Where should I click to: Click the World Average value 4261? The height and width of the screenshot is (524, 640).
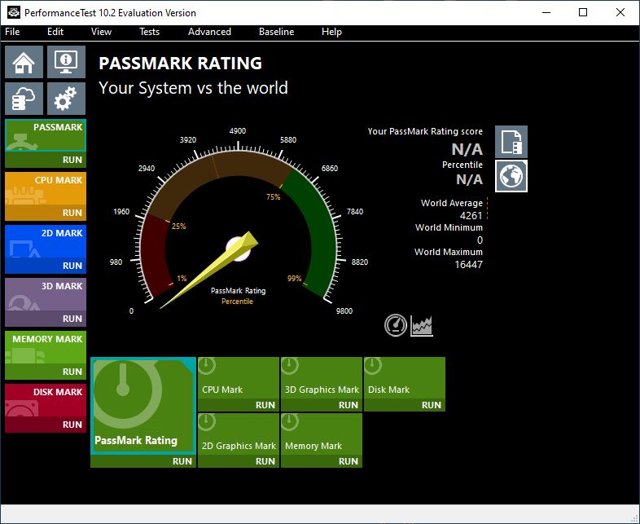coord(471,215)
